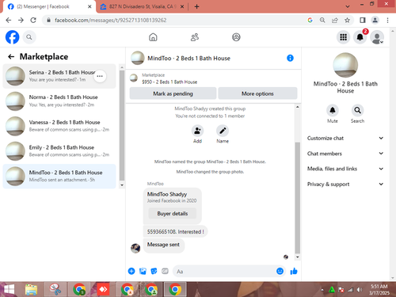The width and height of the screenshot is (396, 297).
Task: Open the Emily - 2 Beds 1 Bath House chat
Action: coord(59,151)
